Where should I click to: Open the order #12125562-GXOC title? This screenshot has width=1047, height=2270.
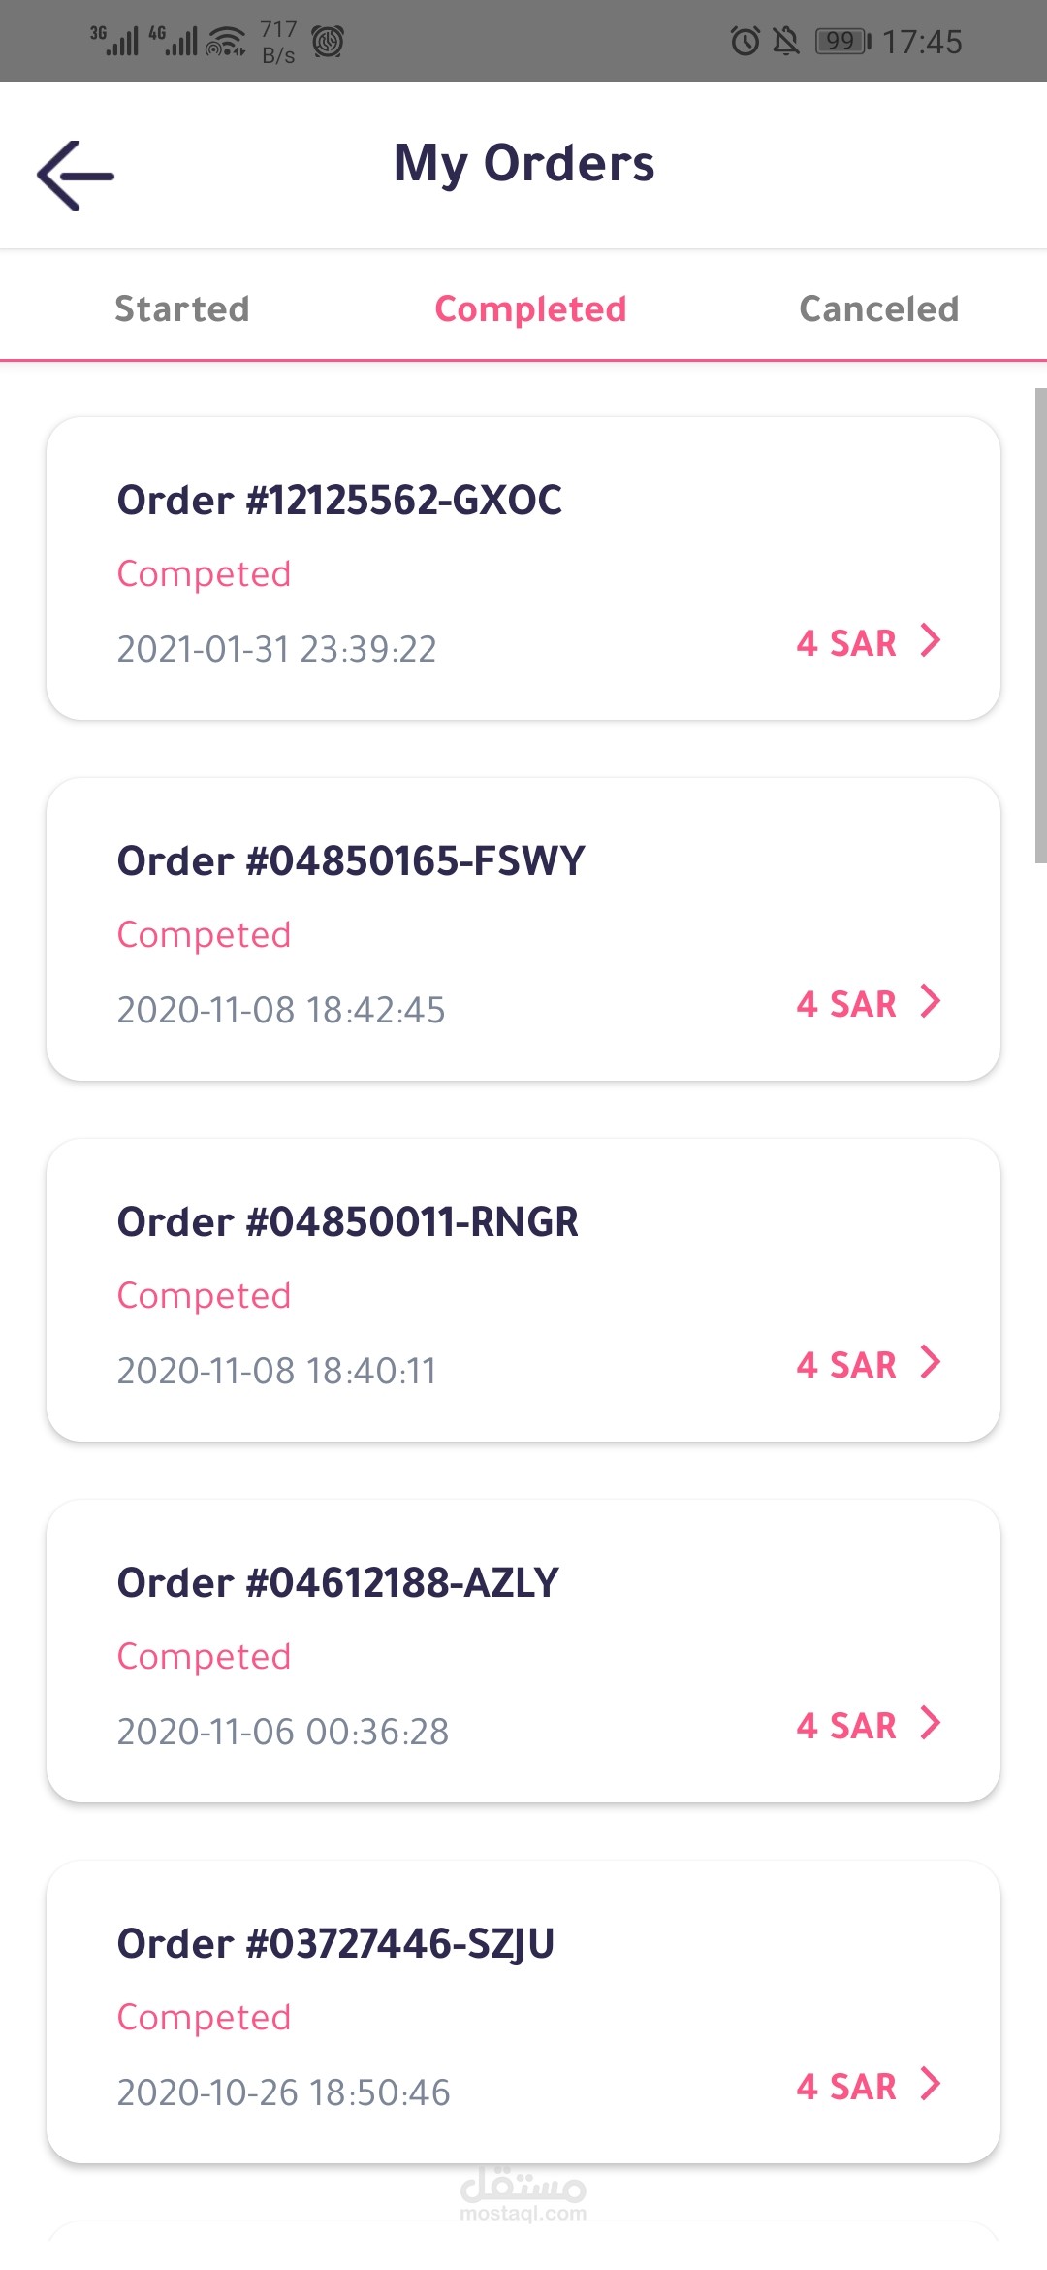[x=339, y=501]
